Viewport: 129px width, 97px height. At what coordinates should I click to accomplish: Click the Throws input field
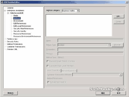pyautogui.click(x=91, y=54)
